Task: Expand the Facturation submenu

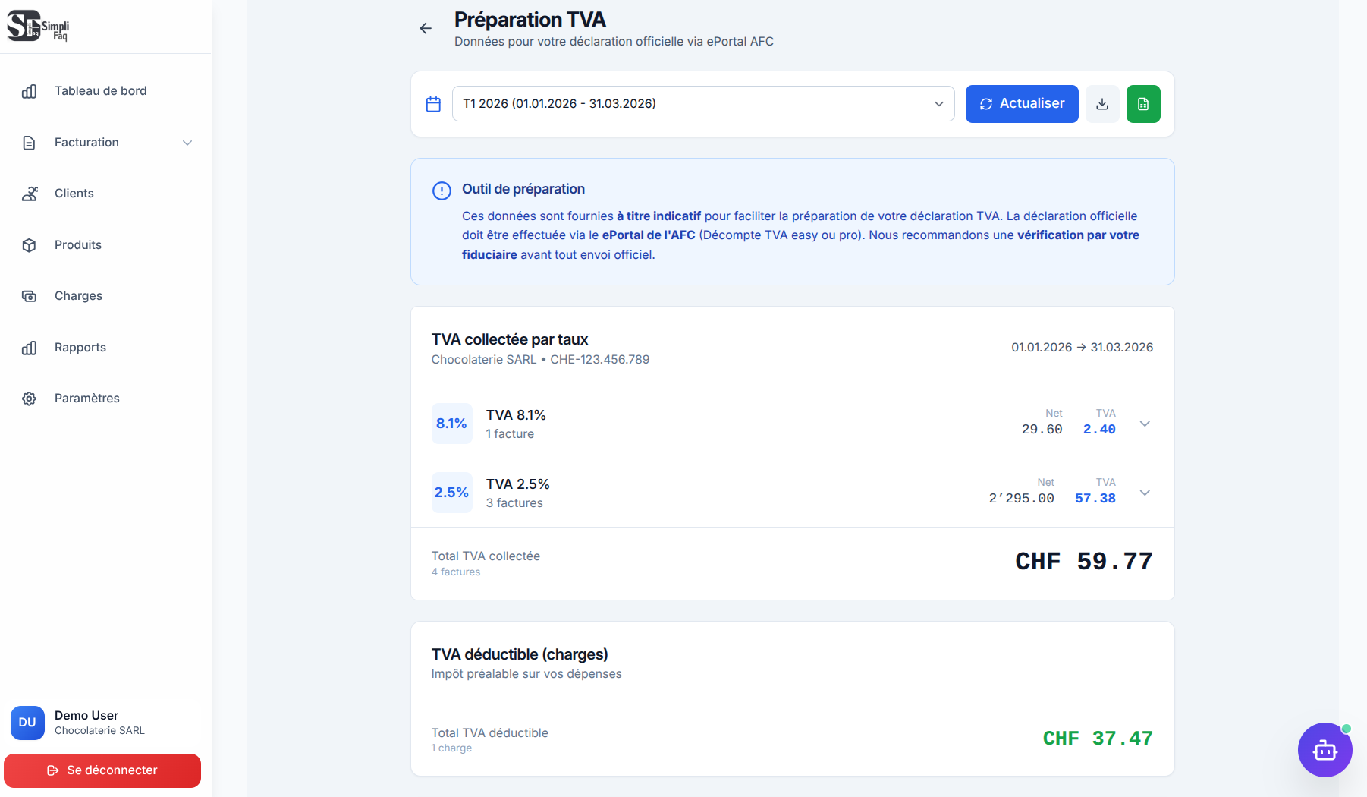Action: (x=187, y=142)
